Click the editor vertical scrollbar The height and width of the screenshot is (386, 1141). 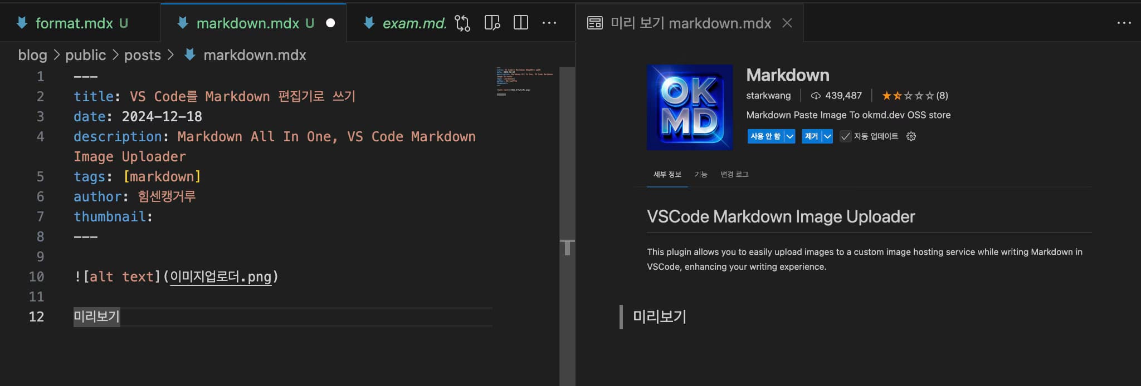pos(567,226)
